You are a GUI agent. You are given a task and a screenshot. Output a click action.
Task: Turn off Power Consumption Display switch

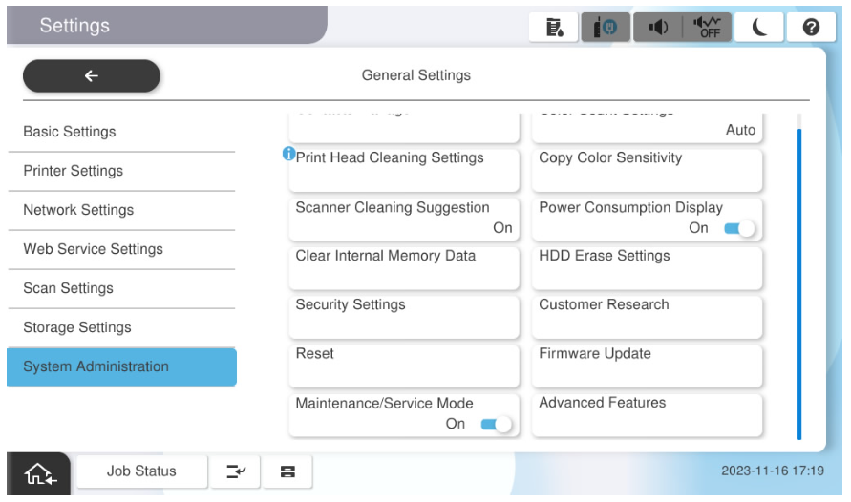738,228
